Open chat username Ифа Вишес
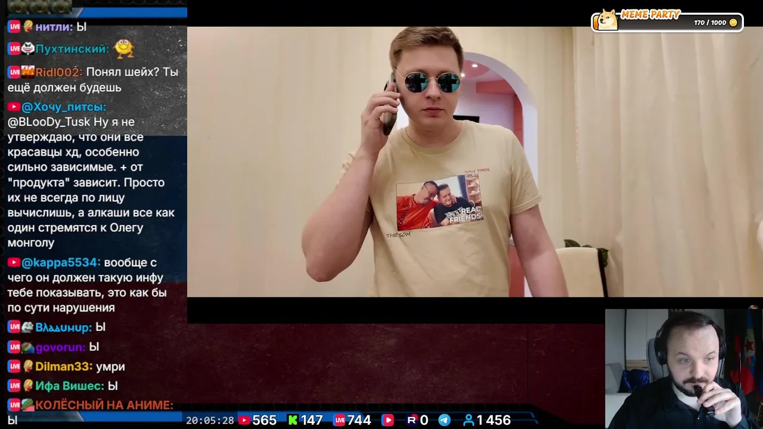The width and height of the screenshot is (763, 429). coord(70,386)
